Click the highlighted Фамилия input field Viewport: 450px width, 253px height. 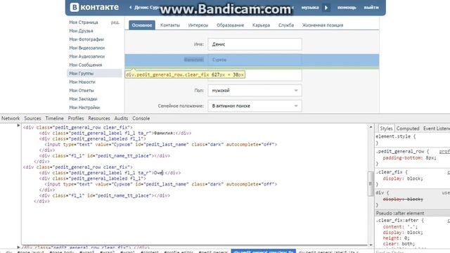tap(255, 60)
